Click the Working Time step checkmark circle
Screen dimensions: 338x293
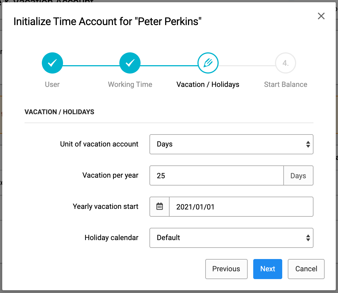point(130,63)
